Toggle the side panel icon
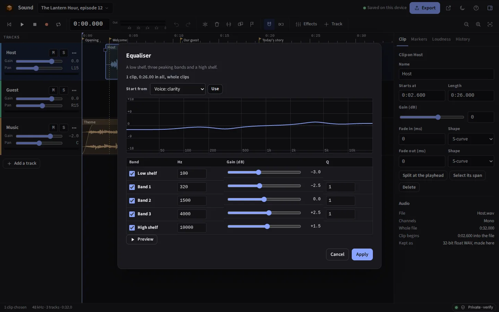The width and height of the screenshot is (499, 312). (x=490, y=8)
